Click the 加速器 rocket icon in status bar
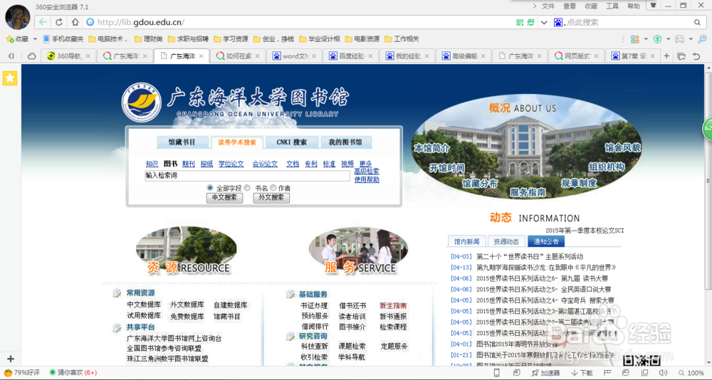Image resolution: width=712 pixels, height=380 pixels. (535, 373)
